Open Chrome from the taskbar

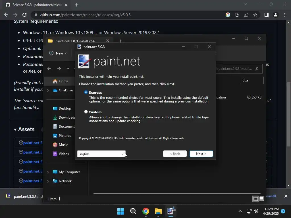[146, 211]
